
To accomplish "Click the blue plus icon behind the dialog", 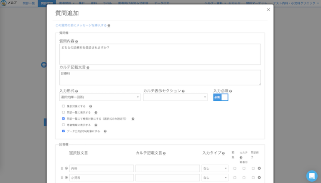I will click(x=43, y=65).
